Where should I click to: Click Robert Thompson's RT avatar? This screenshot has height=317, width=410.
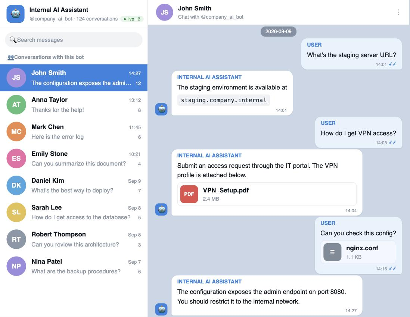click(x=16, y=239)
